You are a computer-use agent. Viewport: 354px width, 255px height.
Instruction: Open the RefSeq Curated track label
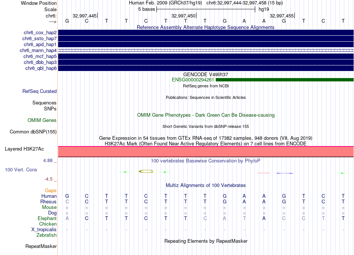point(39,91)
